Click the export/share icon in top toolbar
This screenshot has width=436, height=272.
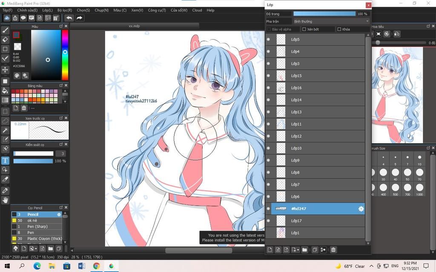[15, 18]
